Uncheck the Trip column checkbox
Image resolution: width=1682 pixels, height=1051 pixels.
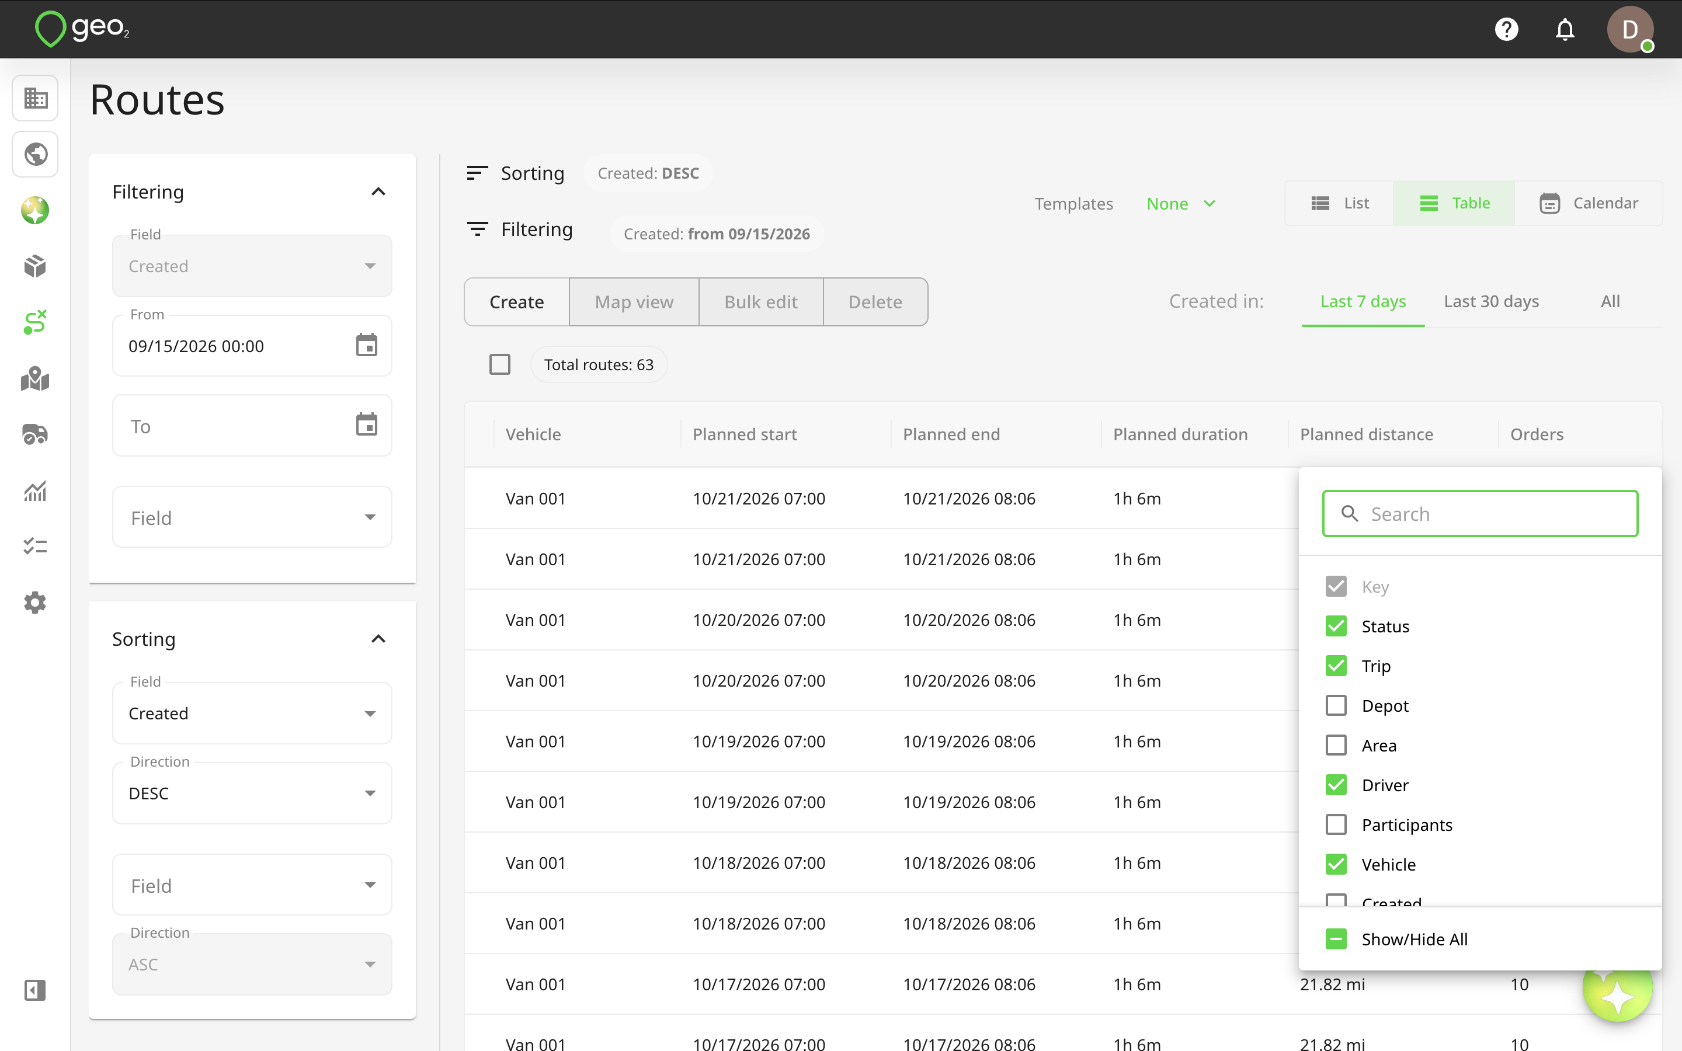click(x=1336, y=666)
